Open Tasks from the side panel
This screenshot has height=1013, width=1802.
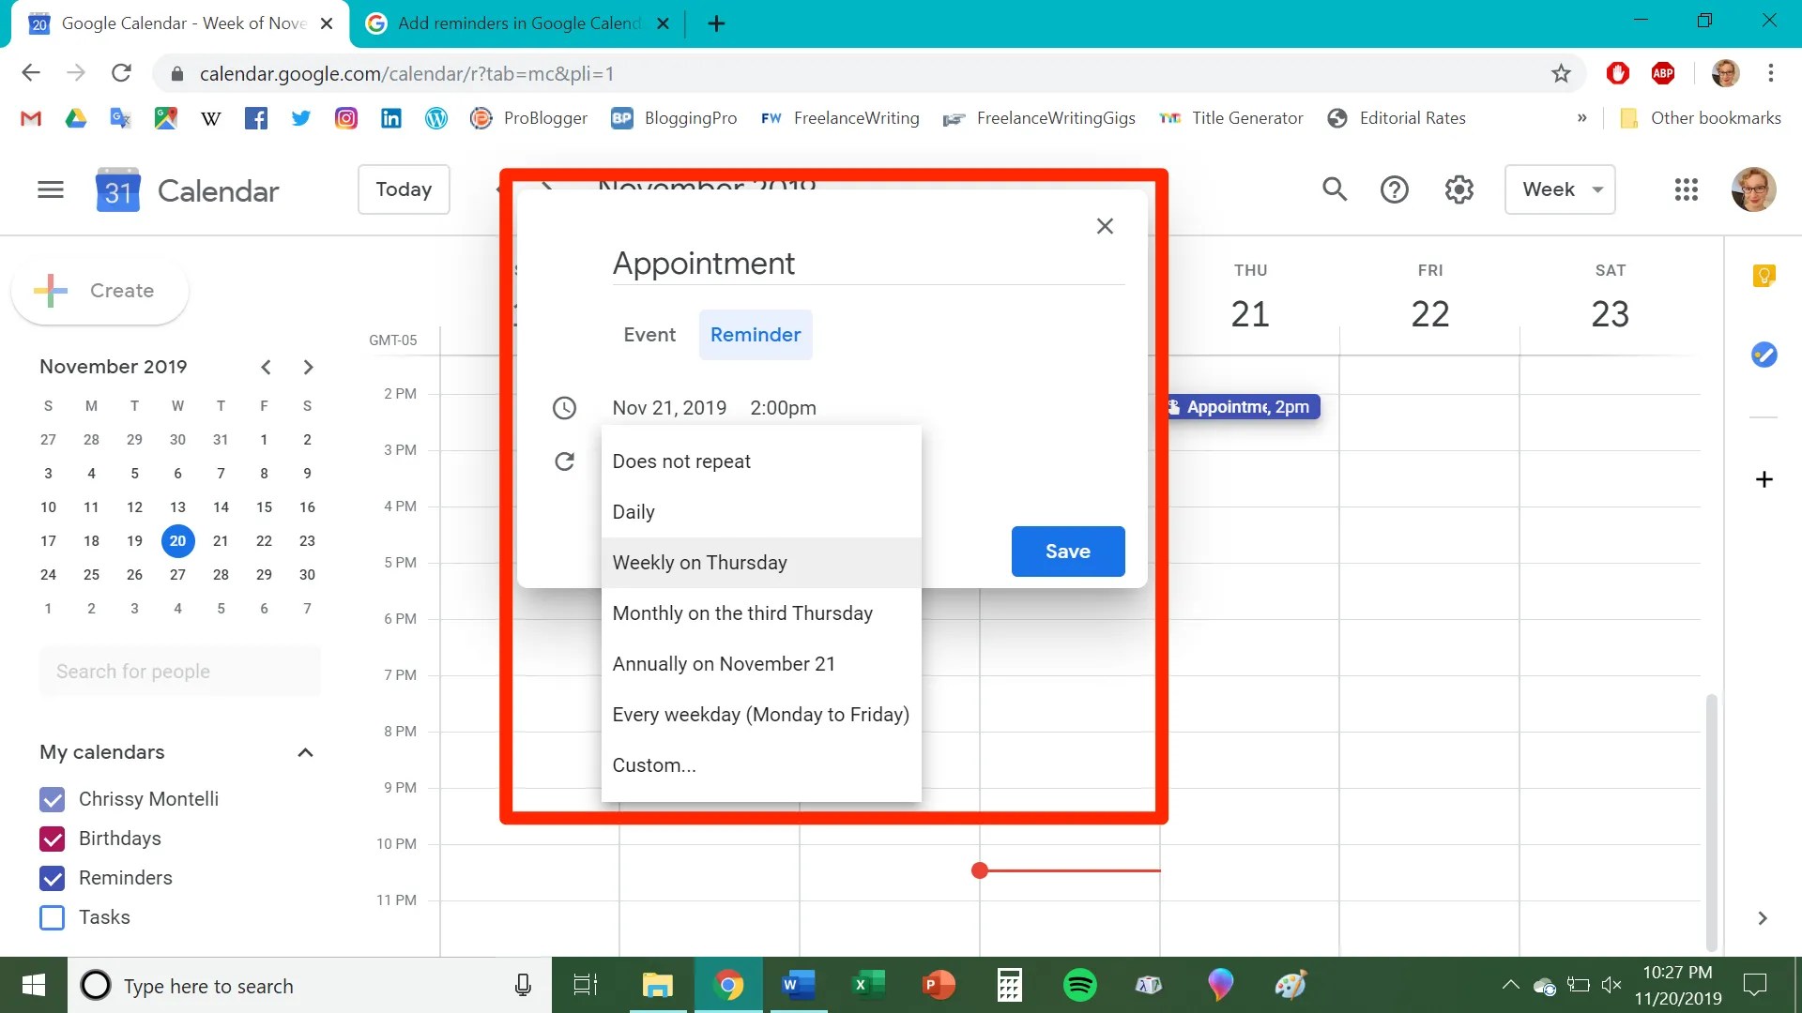(x=1764, y=355)
